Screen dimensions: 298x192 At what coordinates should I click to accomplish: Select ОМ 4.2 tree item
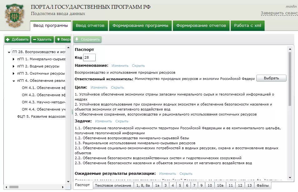point(43,95)
